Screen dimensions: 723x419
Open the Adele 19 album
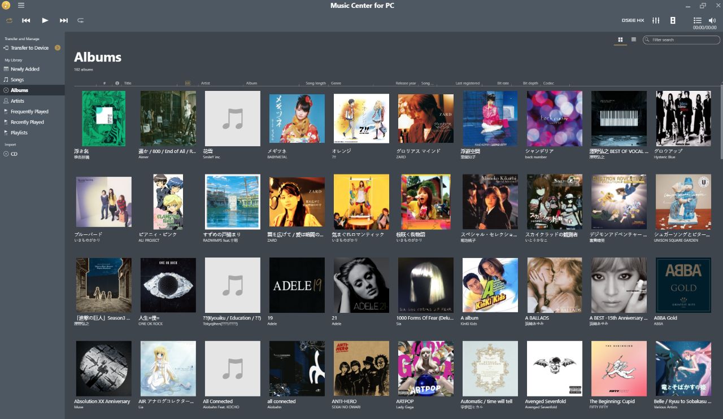coord(297,285)
